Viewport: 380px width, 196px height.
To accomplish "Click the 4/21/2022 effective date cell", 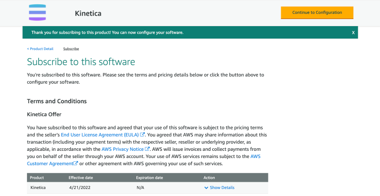I will click(79, 187).
